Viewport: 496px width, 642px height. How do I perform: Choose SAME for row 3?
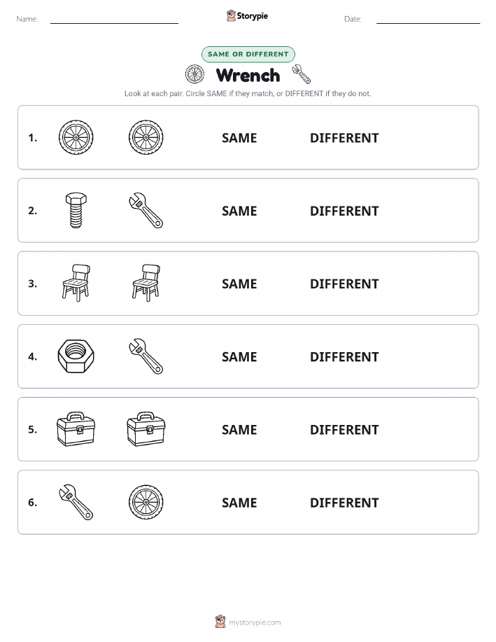[239, 284]
